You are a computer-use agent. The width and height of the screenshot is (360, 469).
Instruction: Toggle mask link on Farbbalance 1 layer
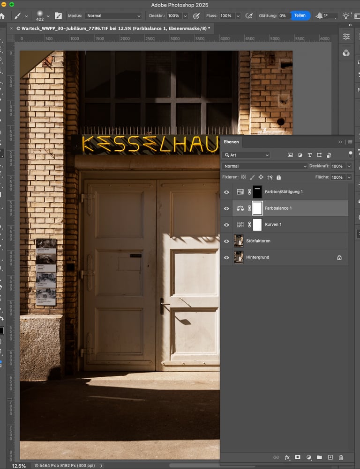(x=249, y=208)
